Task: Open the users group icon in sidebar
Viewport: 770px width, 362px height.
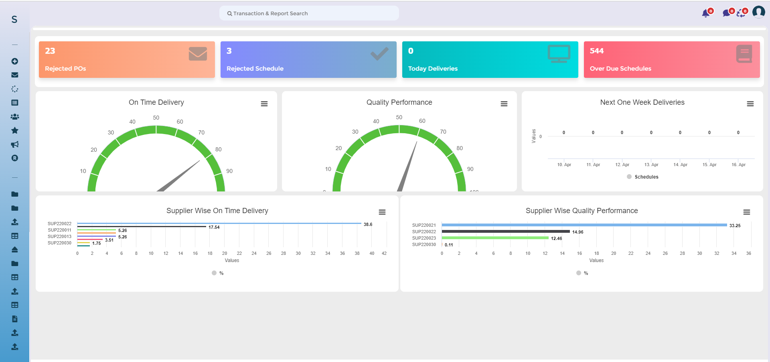Action: pyautogui.click(x=15, y=117)
